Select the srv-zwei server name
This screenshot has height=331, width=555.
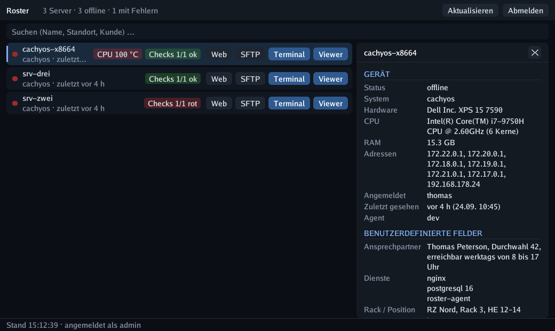tap(37, 98)
